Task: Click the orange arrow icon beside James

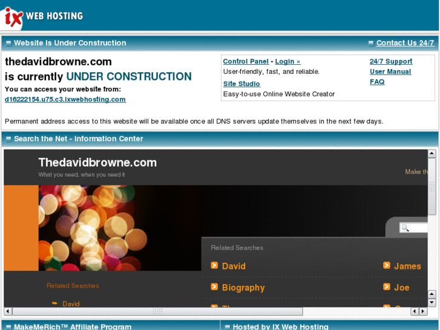Action: 387,265
